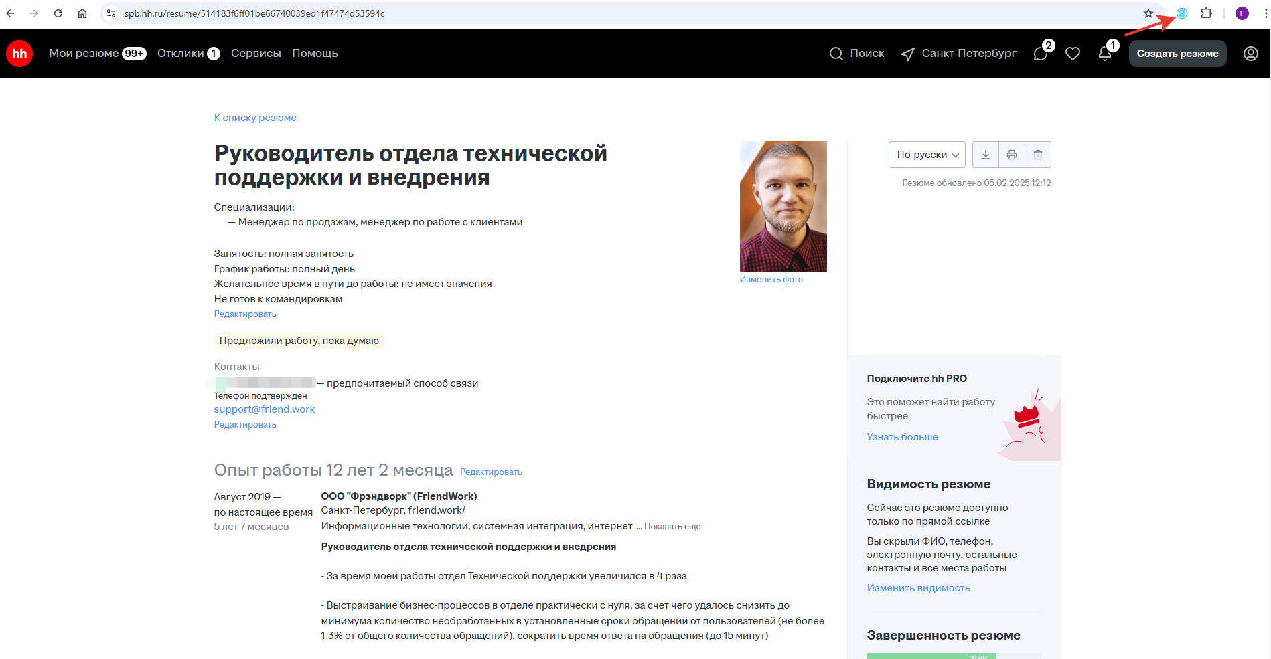Follow the К списку резюме link
This screenshot has width=1271, height=659.
255,118
